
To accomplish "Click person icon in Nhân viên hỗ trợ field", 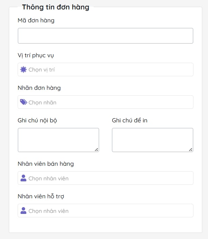I will click(23, 211).
